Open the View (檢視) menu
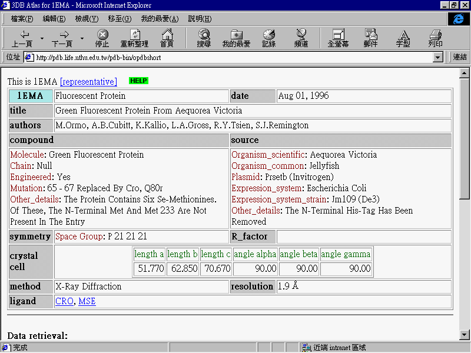The height and width of the screenshot is (353, 471). point(87,19)
